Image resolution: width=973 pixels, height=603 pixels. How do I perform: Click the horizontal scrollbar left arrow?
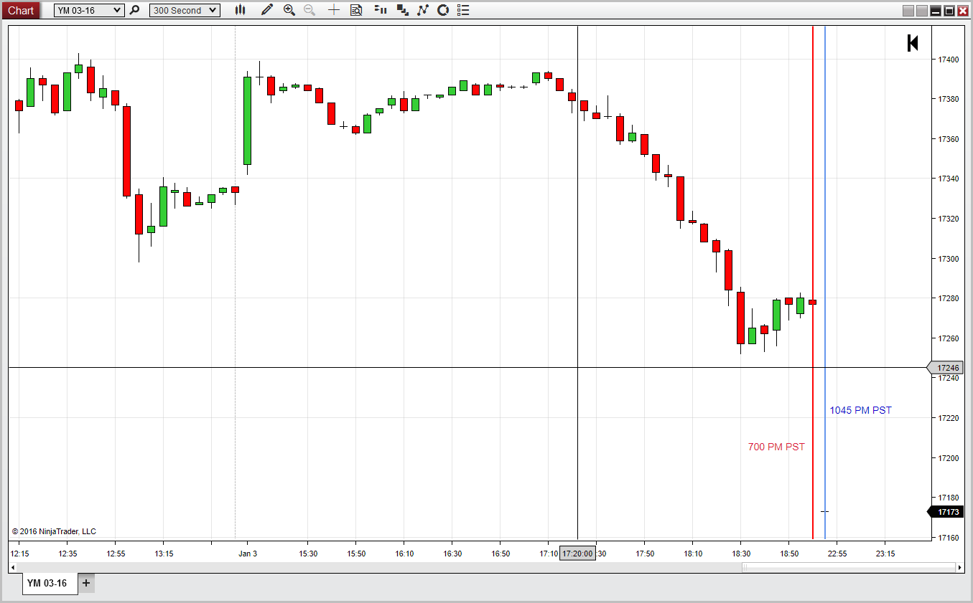(13, 567)
